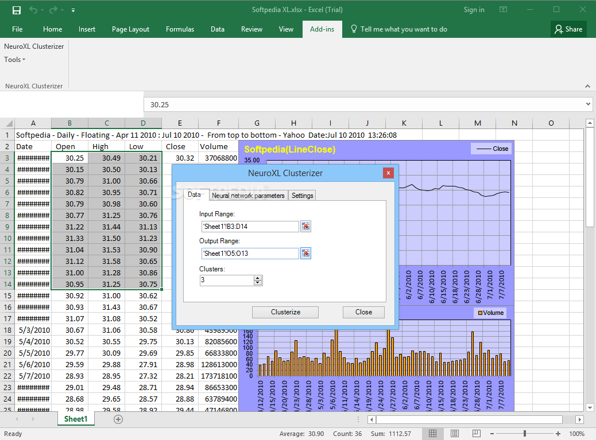Select the Data tab in the dialog
596x440 pixels.
(x=194, y=194)
